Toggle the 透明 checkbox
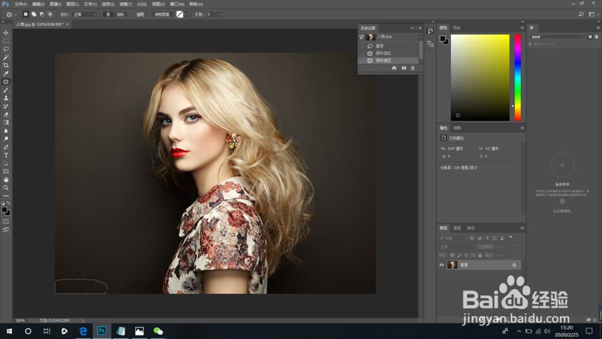602x339 pixels. [132, 14]
